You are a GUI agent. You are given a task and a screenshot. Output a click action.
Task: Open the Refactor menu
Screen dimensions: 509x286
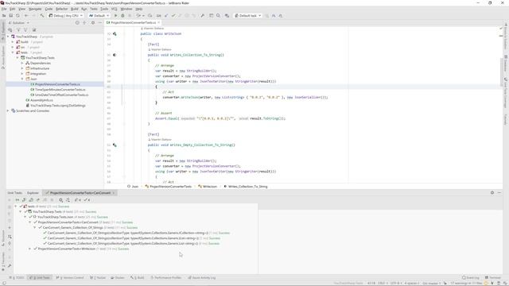(61, 9)
